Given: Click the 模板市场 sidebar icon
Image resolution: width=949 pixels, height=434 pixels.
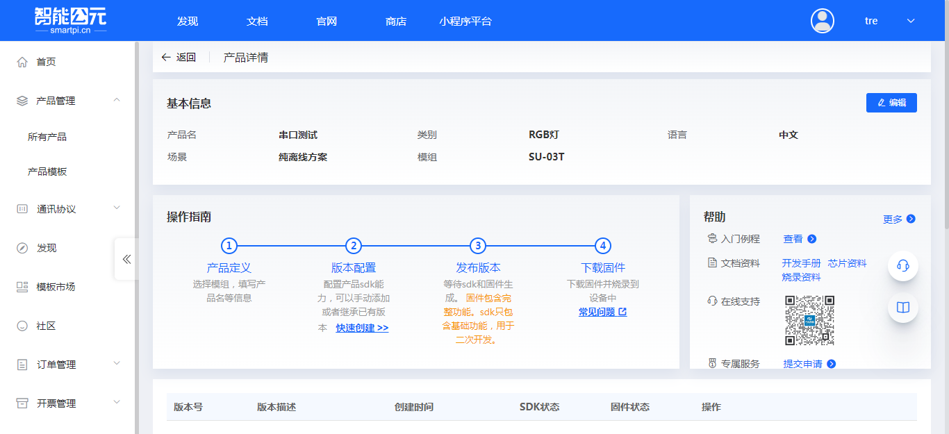Looking at the screenshot, I should coord(21,285).
